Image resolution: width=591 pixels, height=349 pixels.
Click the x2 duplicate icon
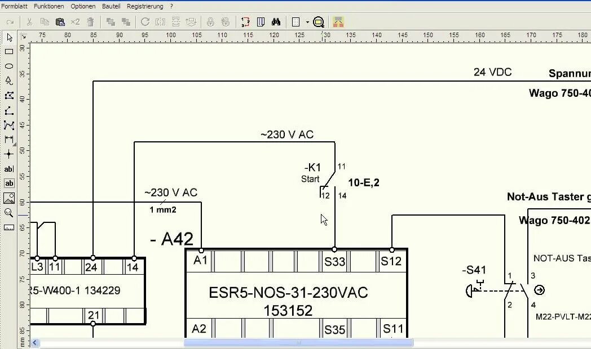point(75,22)
